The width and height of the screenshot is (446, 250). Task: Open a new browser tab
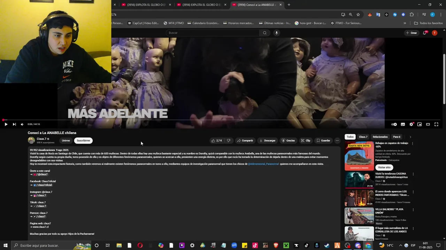(x=289, y=5)
